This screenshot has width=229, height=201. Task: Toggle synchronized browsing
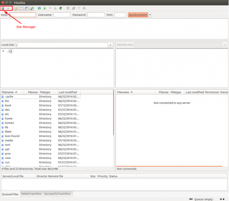(x=79, y=8)
